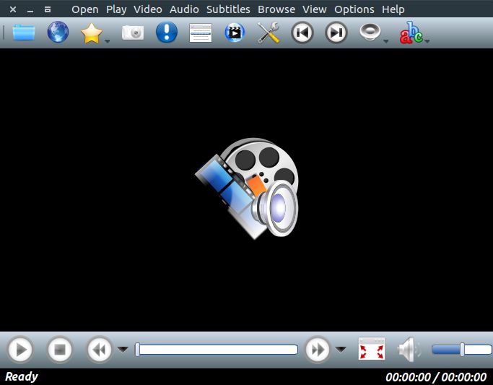Image resolution: width=493 pixels, height=385 pixels.
Task: Go to the previous track in the playlist
Action: pos(302,33)
